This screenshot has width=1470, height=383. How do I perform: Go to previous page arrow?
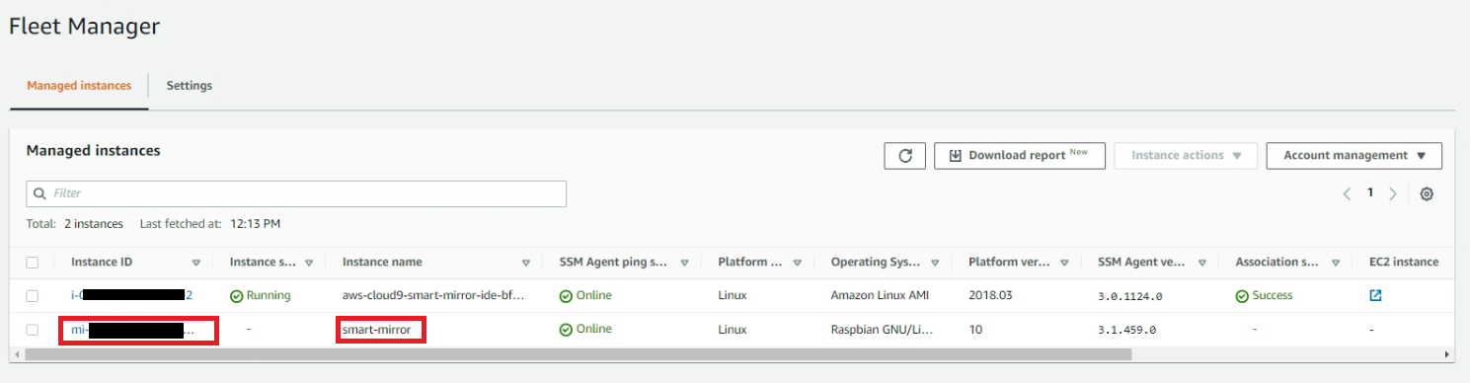[1347, 194]
